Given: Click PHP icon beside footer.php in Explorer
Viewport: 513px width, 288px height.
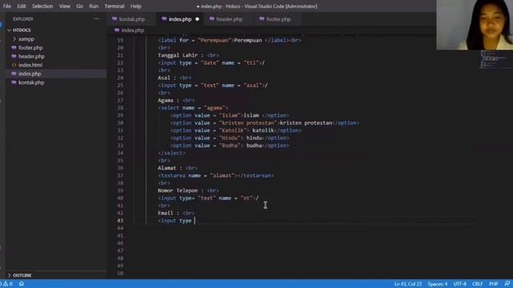Looking at the screenshot, I should (14, 48).
